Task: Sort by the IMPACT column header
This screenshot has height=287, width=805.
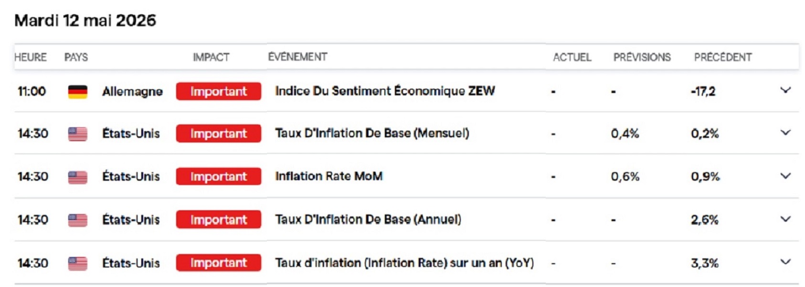Action: tap(211, 57)
